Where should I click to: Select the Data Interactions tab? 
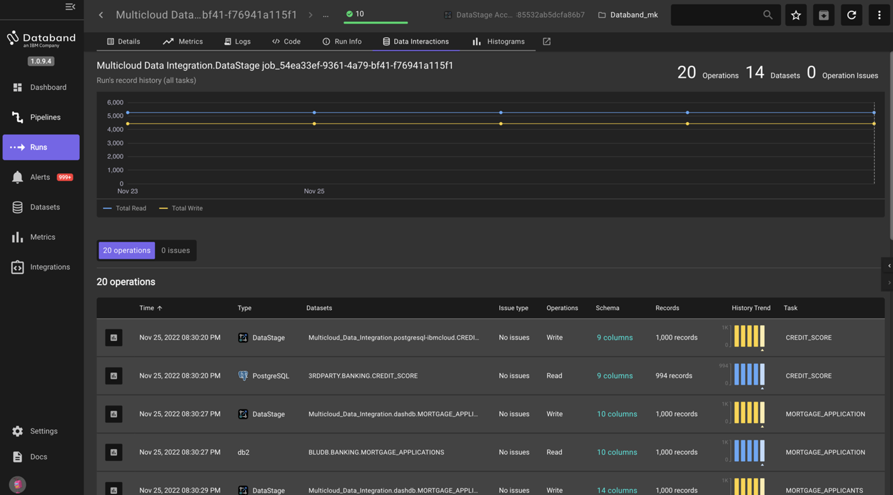click(416, 42)
